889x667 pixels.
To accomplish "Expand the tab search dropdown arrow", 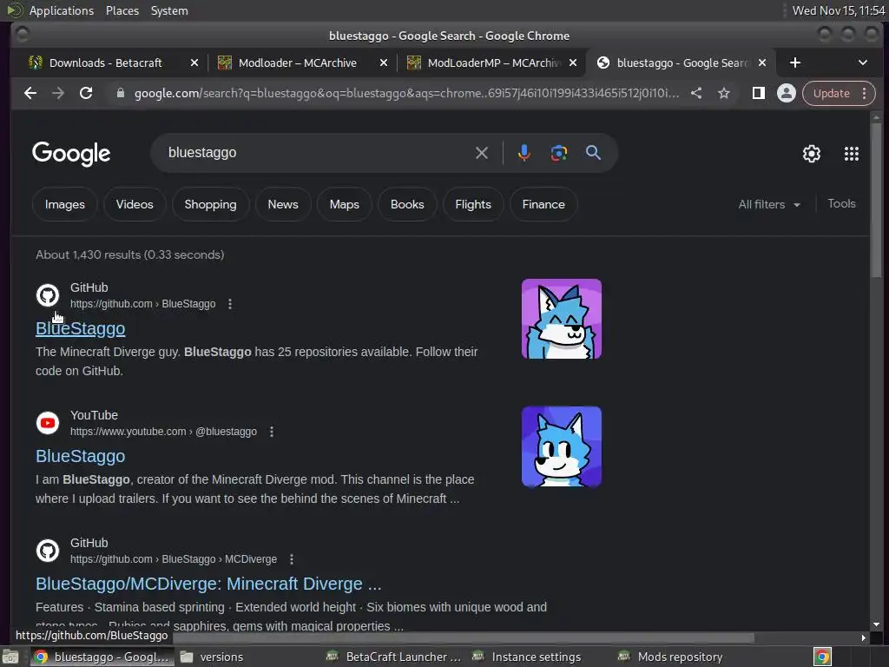I will [862, 63].
